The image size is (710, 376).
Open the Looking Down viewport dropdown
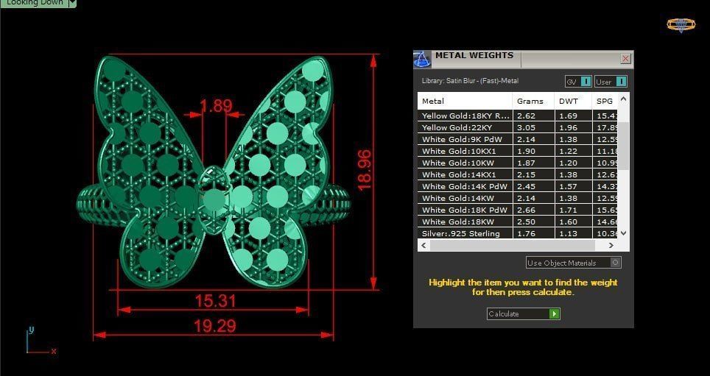pos(72,3)
